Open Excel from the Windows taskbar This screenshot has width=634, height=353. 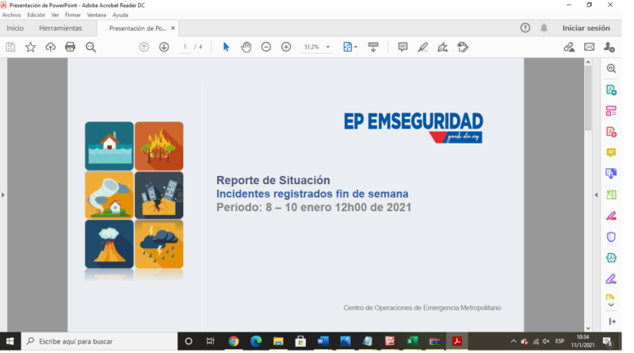(x=412, y=341)
